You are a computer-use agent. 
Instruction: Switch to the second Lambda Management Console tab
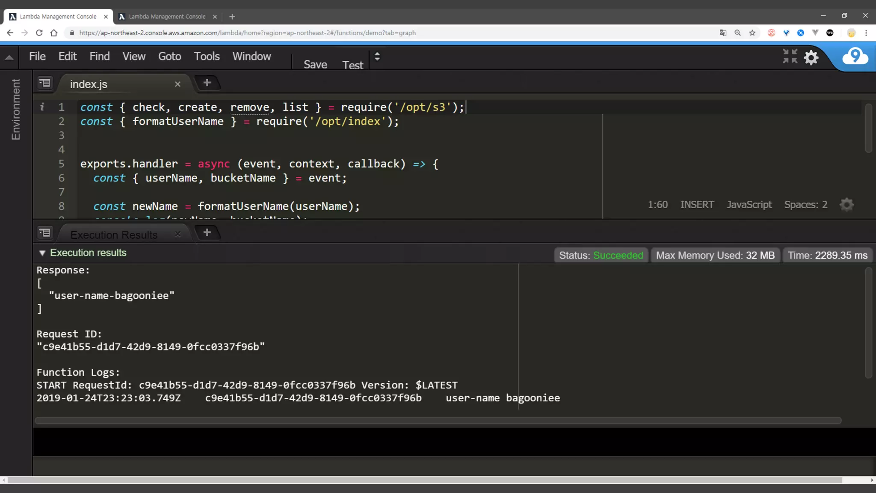[x=167, y=17]
